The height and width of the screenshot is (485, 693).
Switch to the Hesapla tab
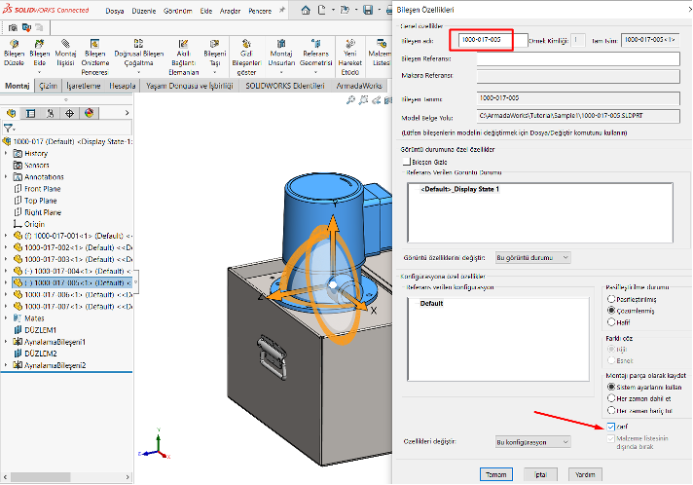[x=123, y=86]
